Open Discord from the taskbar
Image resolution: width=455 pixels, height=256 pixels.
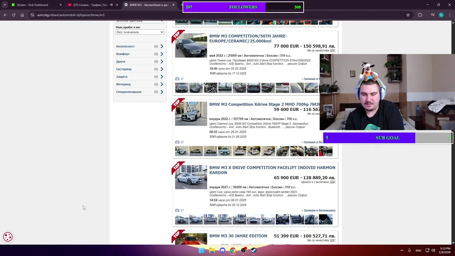(223, 250)
